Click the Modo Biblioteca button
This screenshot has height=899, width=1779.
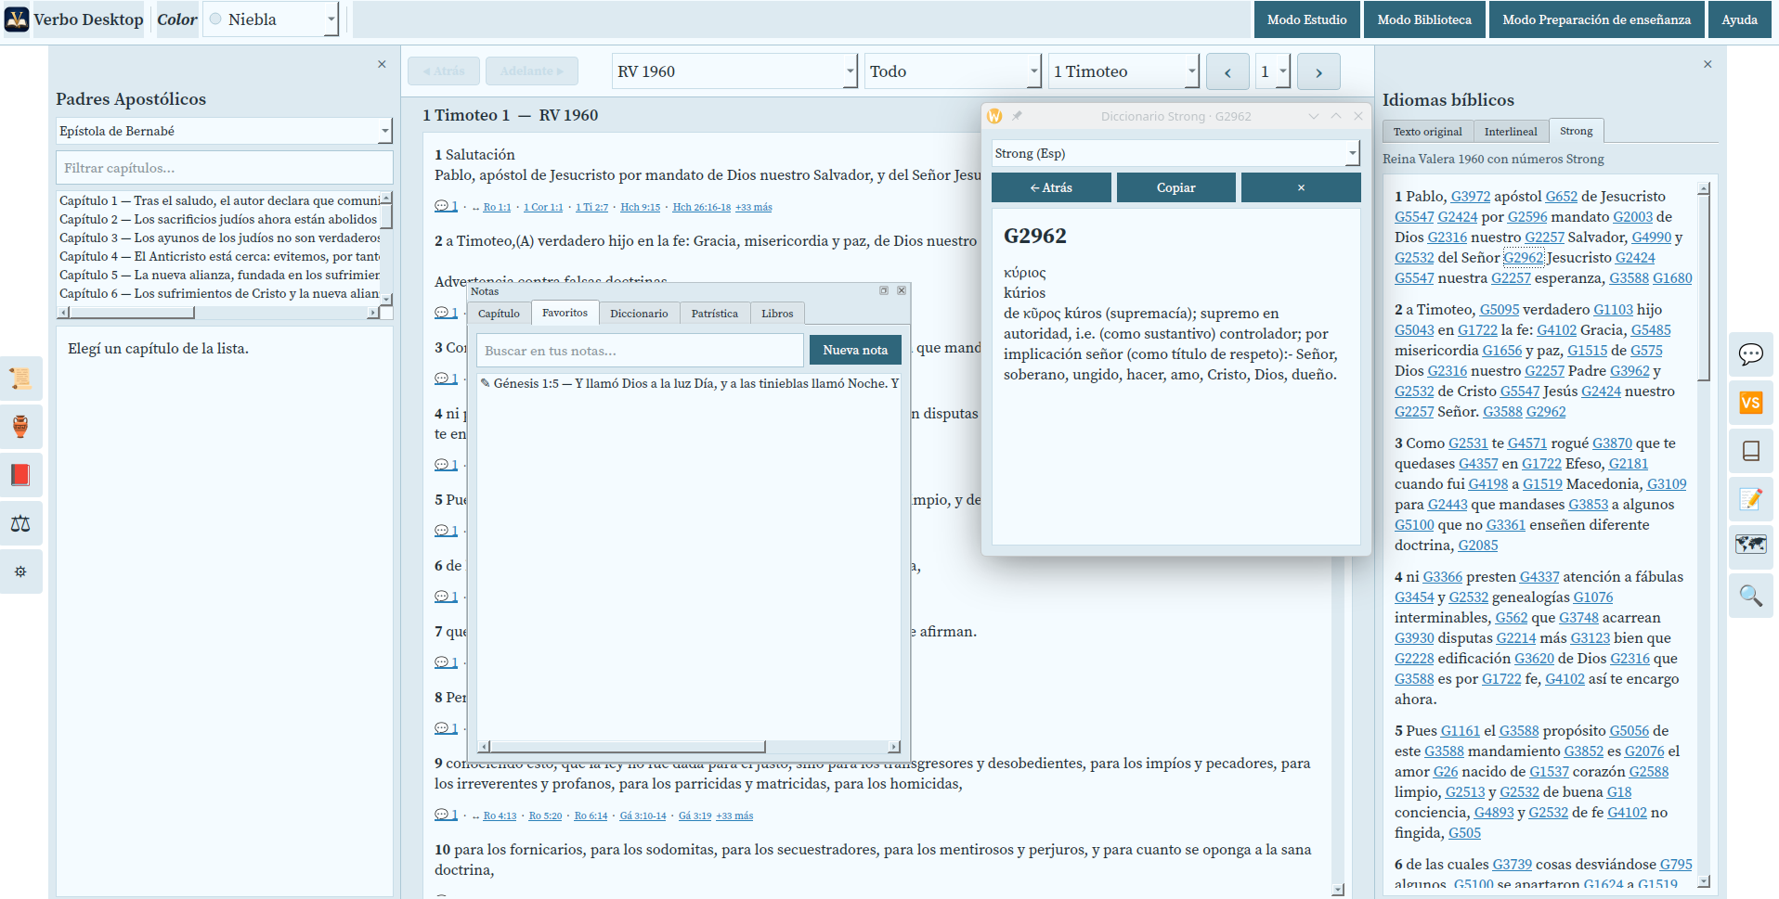pyautogui.click(x=1424, y=19)
